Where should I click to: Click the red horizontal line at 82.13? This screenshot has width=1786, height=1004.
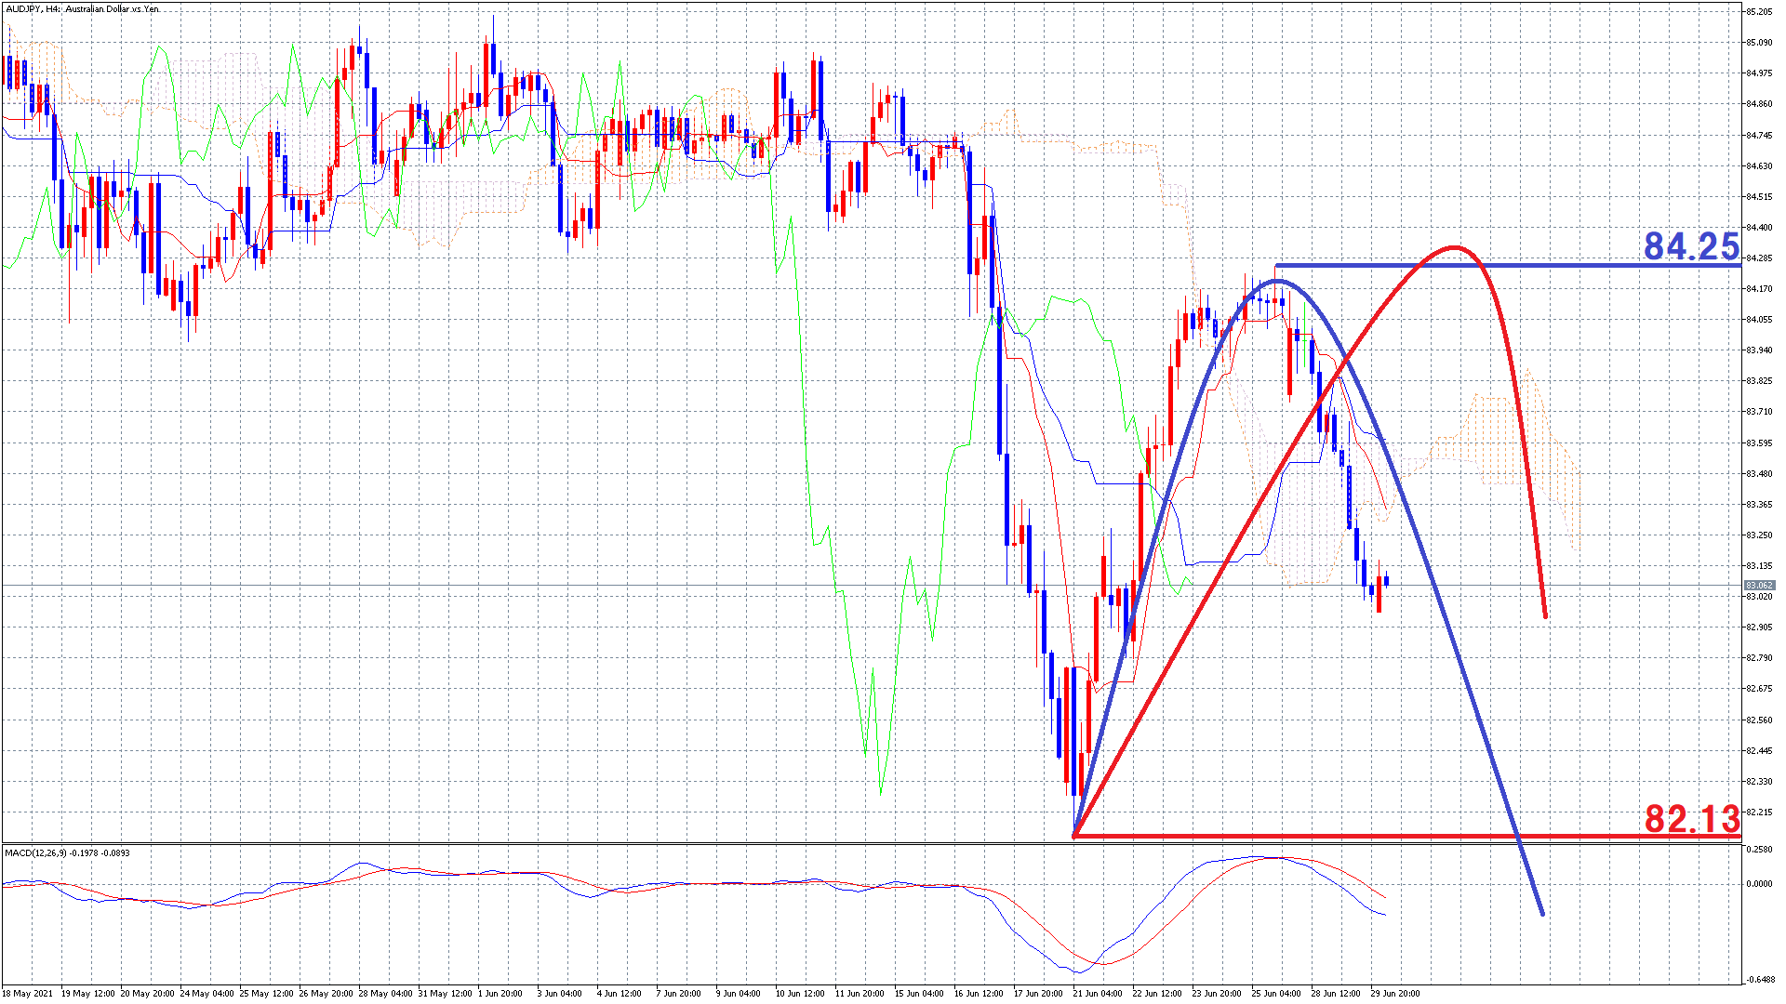[1302, 837]
